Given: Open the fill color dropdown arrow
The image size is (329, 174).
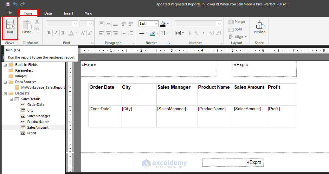Looking at the screenshot, I should [x=168, y=24].
